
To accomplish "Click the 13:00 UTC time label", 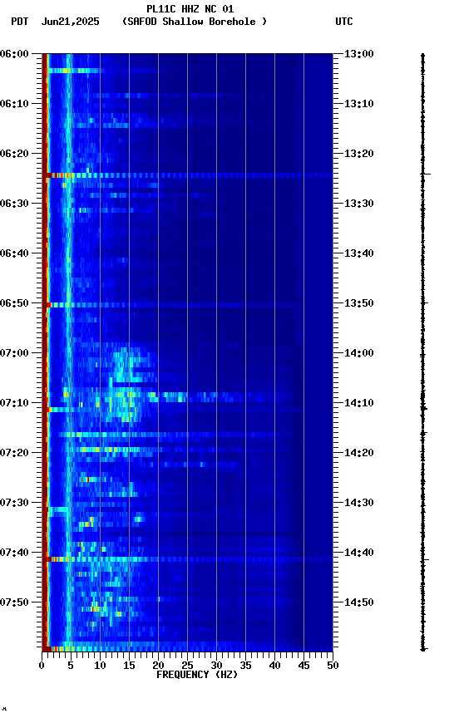I will coord(359,54).
